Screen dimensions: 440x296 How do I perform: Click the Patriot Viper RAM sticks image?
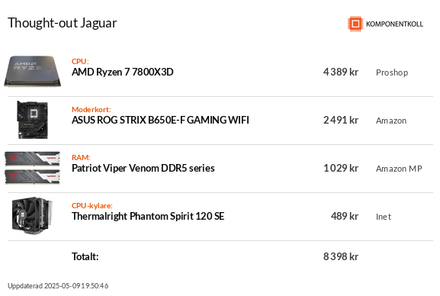33,168
